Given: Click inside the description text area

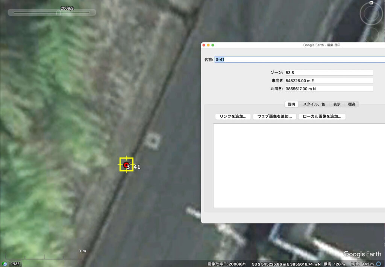Looking at the screenshot, I should 299,166.
